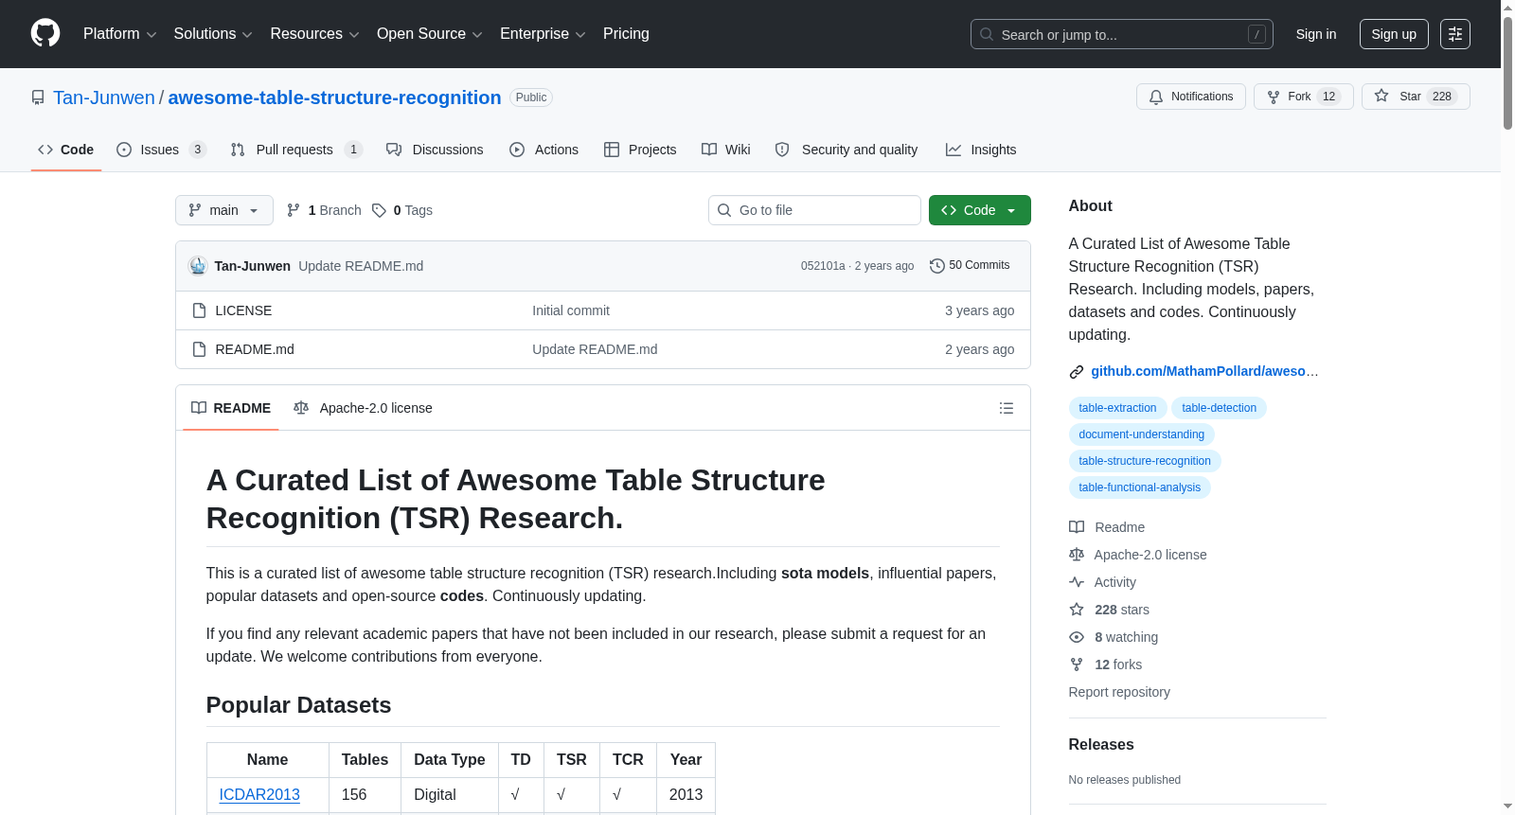Open latest commit message Update README.md
1515x815 pixels.
(361, 266)
